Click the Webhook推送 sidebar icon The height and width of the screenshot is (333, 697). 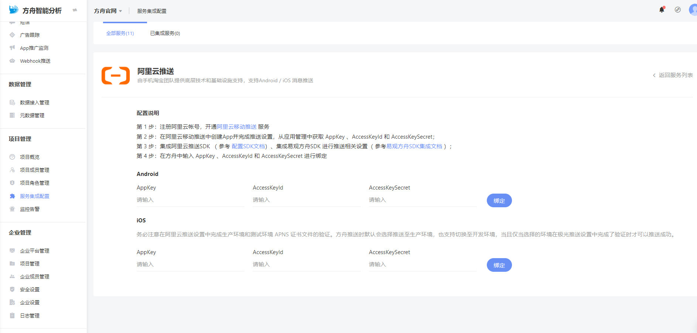pyautogui.click(x=12, y=61)
